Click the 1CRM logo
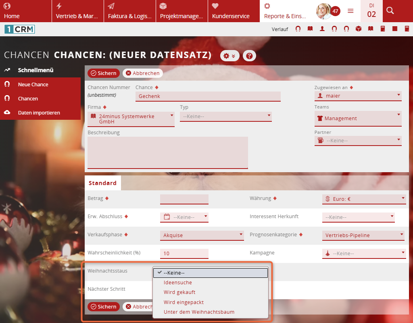 click(19, 29)
